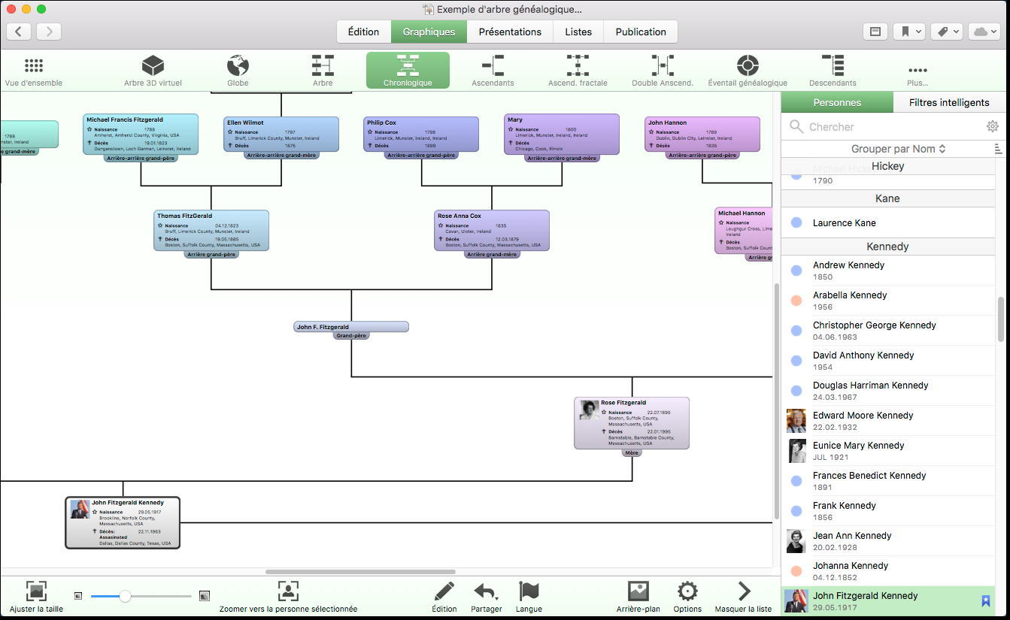The width and height of the screenshot is (1010, 620).
Task: Open the Descendants chart
Action: point(833,72)
